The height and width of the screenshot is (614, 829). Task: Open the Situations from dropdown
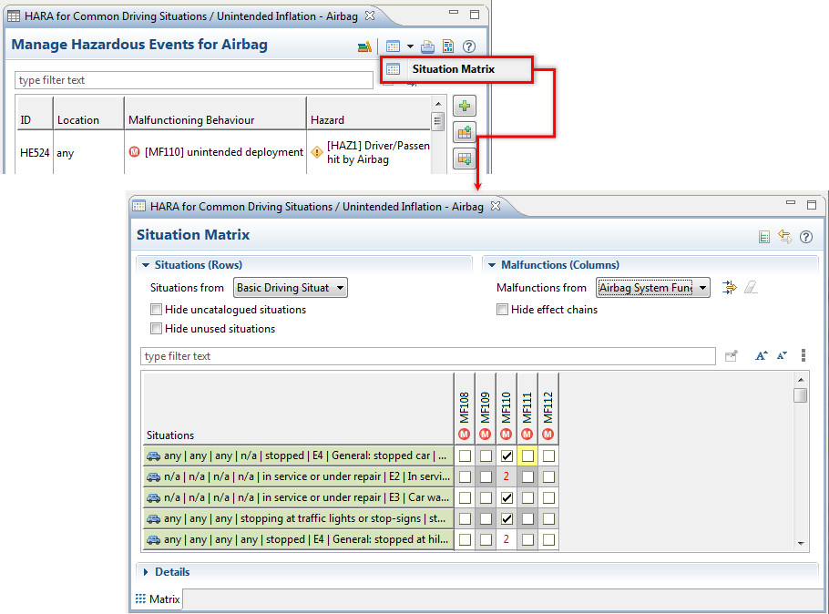tap(291, 288)
